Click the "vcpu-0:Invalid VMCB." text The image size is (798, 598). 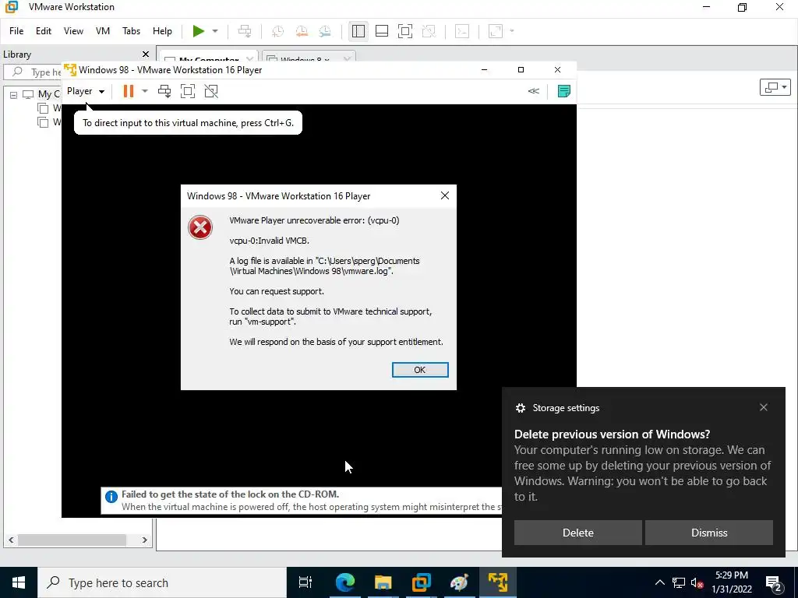click(269, 241)
